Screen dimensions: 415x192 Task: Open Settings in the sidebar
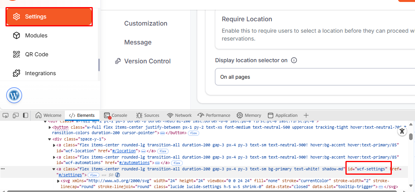(49, 17)
